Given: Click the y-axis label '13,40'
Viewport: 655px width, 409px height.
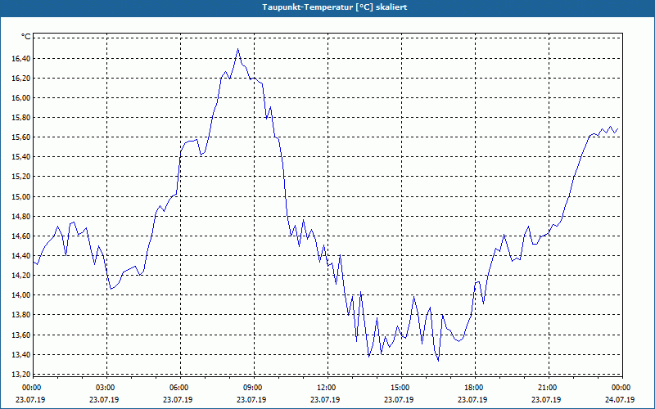Looking at the screenshot, I should (x=21, y=355).
